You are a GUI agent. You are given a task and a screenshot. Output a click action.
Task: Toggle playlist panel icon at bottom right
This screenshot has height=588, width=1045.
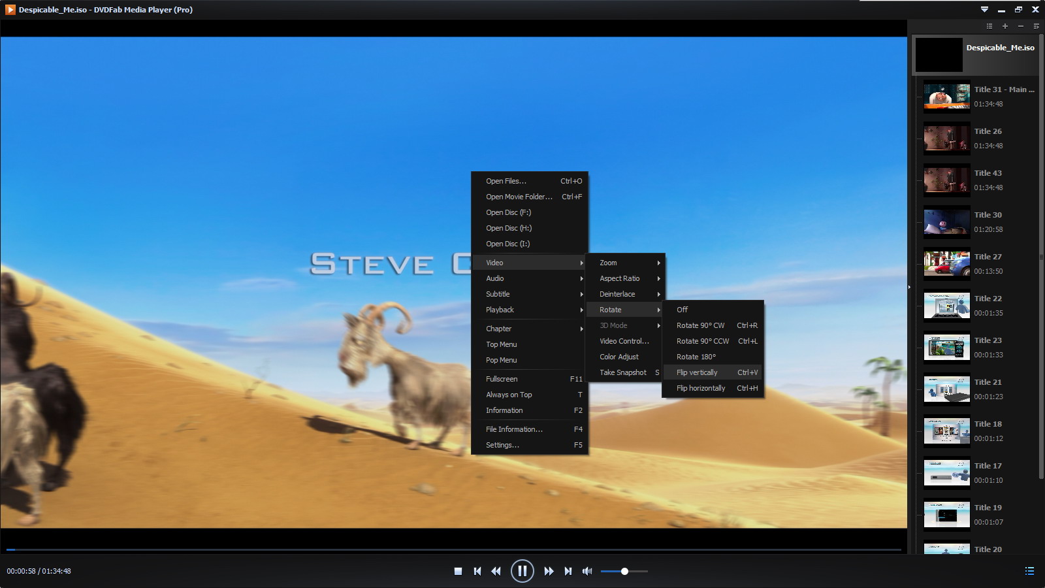pos(1029,571)
